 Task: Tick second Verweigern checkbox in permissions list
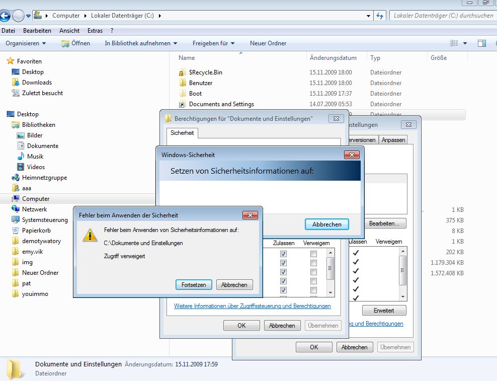313,263
